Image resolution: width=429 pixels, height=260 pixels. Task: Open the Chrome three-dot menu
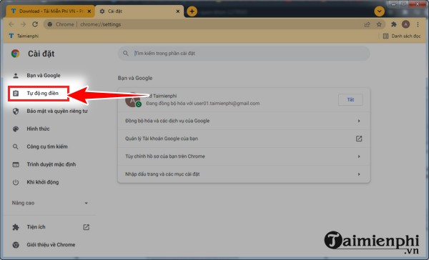418,24
